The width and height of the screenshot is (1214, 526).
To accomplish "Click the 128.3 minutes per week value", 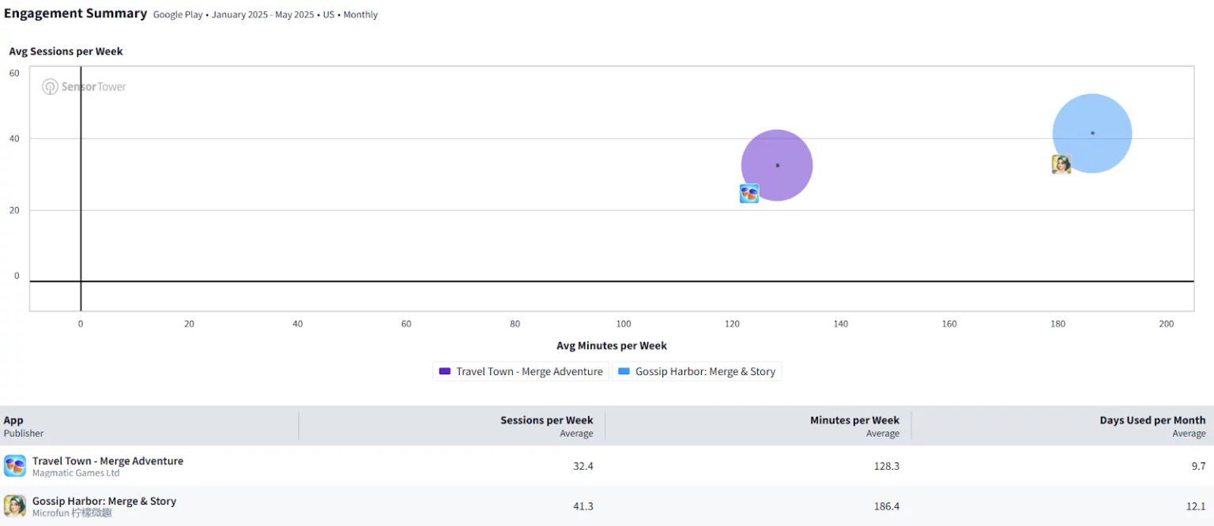I will 886,466.
